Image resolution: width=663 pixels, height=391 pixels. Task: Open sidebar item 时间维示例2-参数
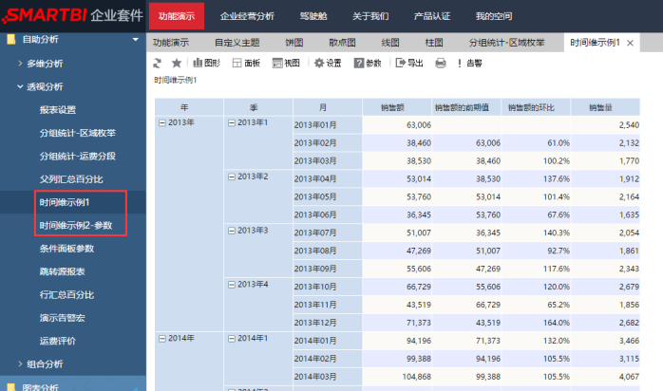[76, 226]
